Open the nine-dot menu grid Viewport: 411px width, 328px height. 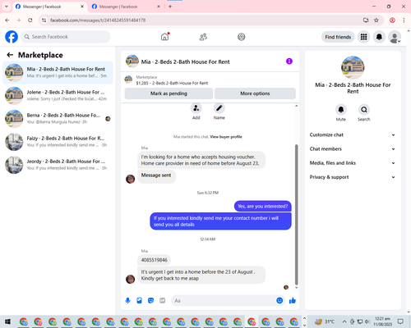click(x=363, y=37)
